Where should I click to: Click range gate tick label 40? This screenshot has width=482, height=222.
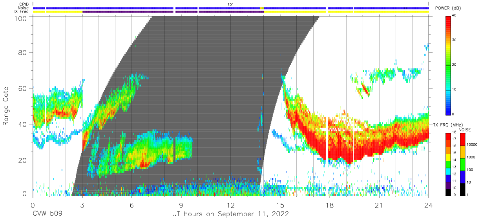23,124
